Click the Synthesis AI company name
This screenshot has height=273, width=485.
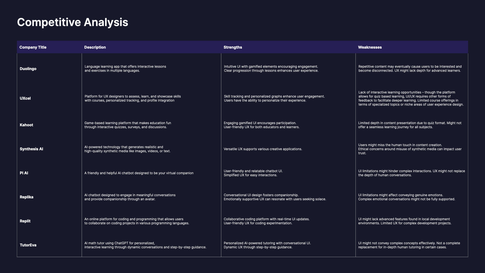pyautogui.click(x=31, y=149)
